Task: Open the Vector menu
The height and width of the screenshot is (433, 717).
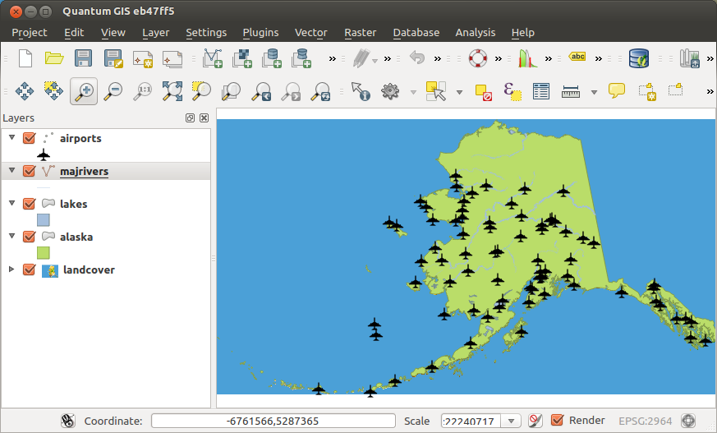Action: click(310, 33)
